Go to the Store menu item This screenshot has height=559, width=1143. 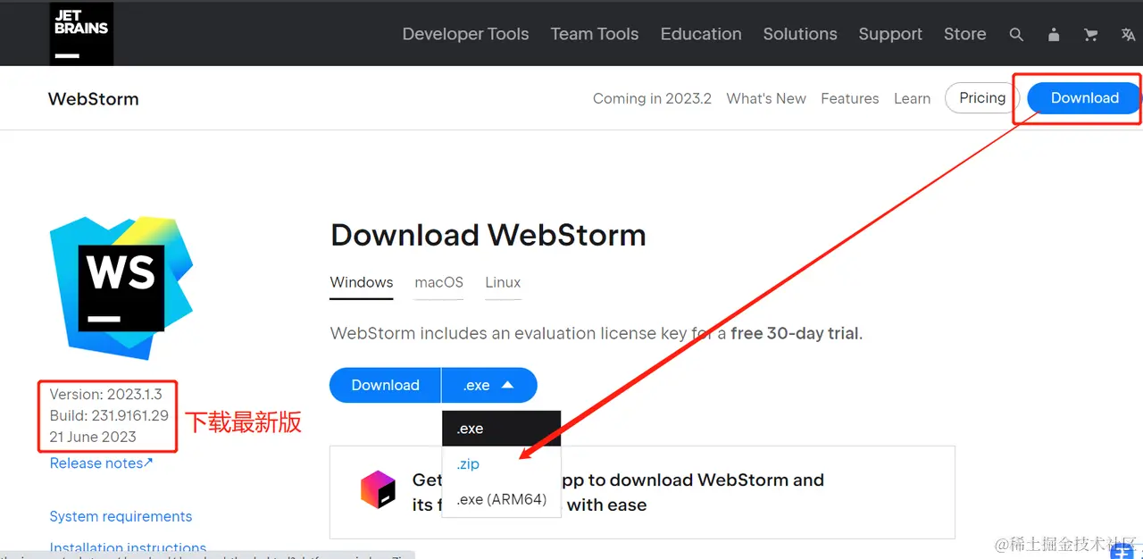pos(965,34)
